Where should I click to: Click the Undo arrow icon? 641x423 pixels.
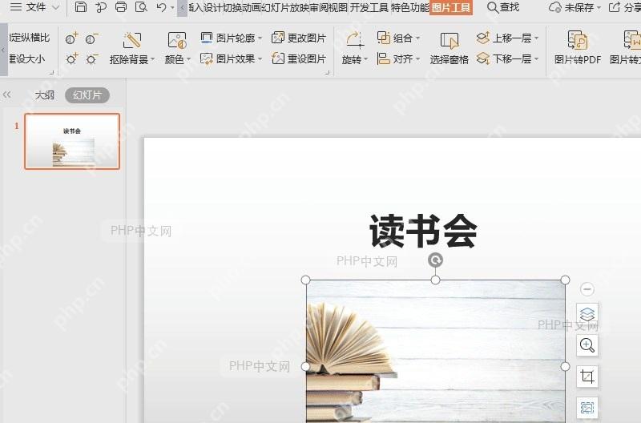click(x=162, y=7)
